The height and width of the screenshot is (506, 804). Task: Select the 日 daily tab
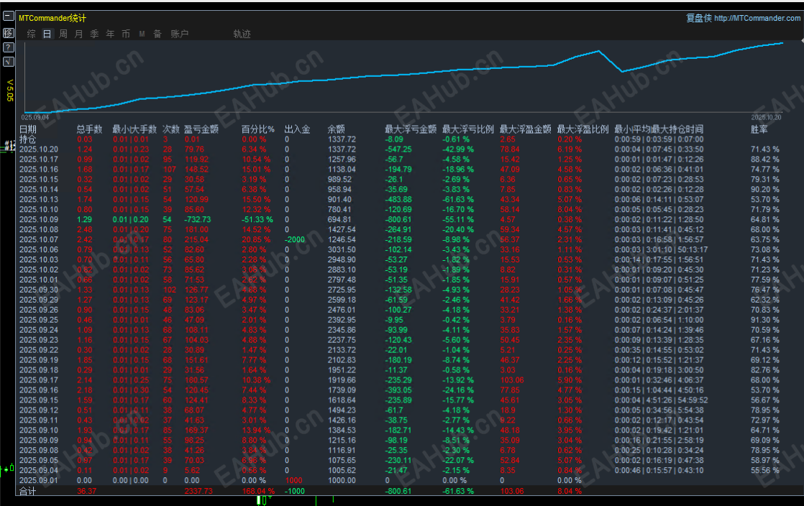pyautogui.click(x=47, y=34)
